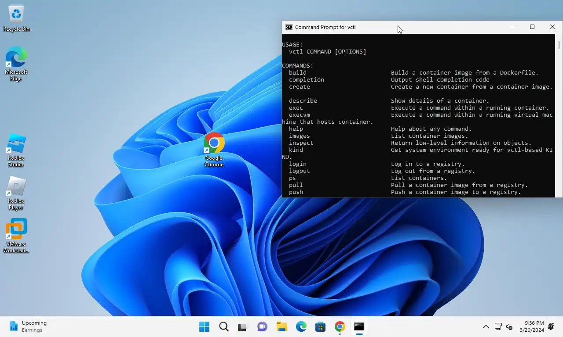563x337 pixels.
Task: Click the 'pull' command name
Action: tap(296, 185)
